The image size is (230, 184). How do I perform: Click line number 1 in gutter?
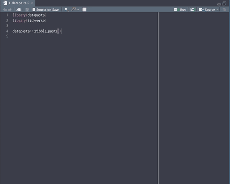7,15
